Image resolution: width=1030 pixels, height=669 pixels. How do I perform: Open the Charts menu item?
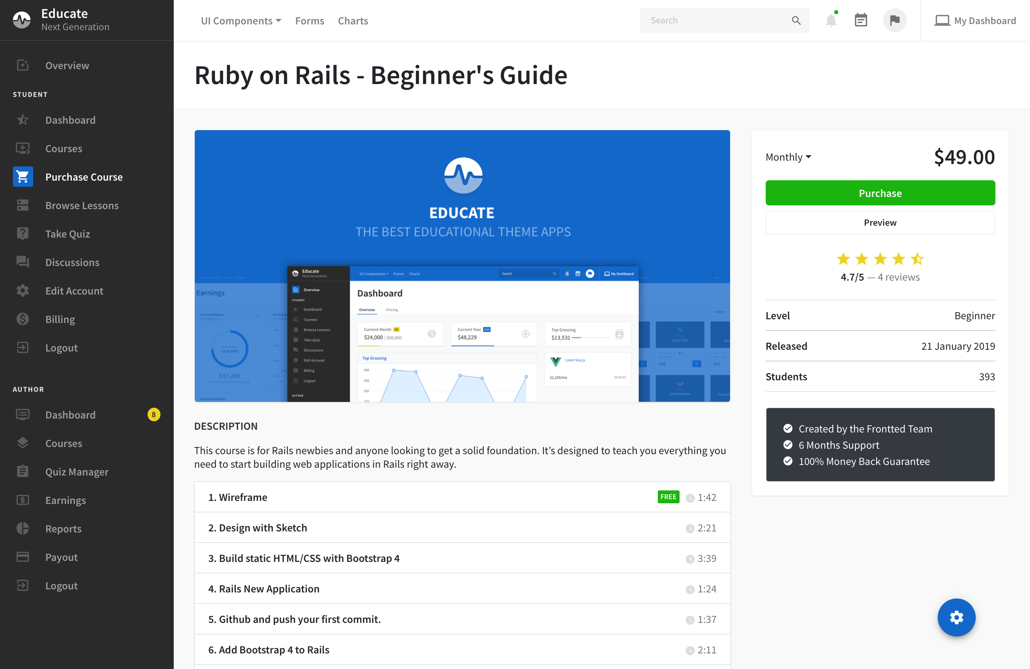[x=353, y=21]
